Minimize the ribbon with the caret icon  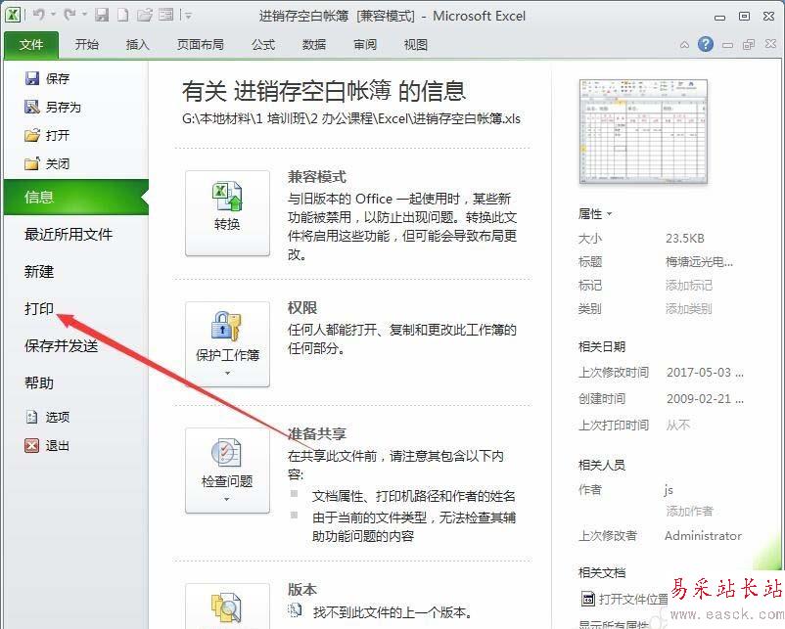[684, 45]
